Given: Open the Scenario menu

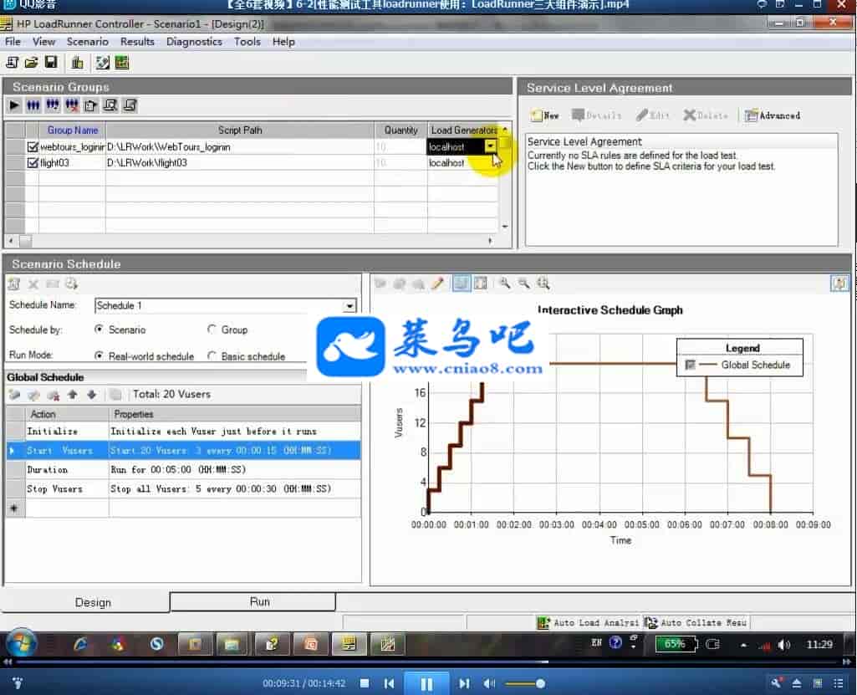Looking at the screenshot, I should coord(87,42).
